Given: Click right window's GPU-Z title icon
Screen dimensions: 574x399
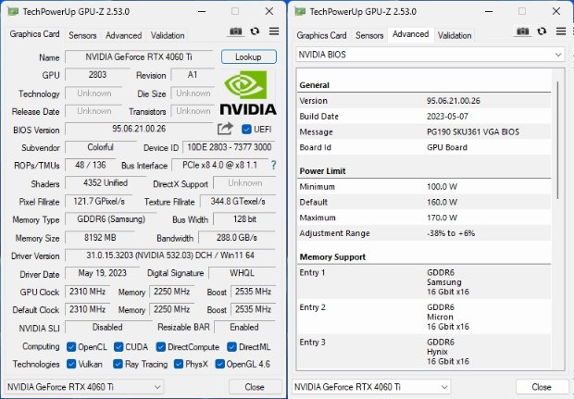Looking at the screenshot, I should click(x=300, y=12).
